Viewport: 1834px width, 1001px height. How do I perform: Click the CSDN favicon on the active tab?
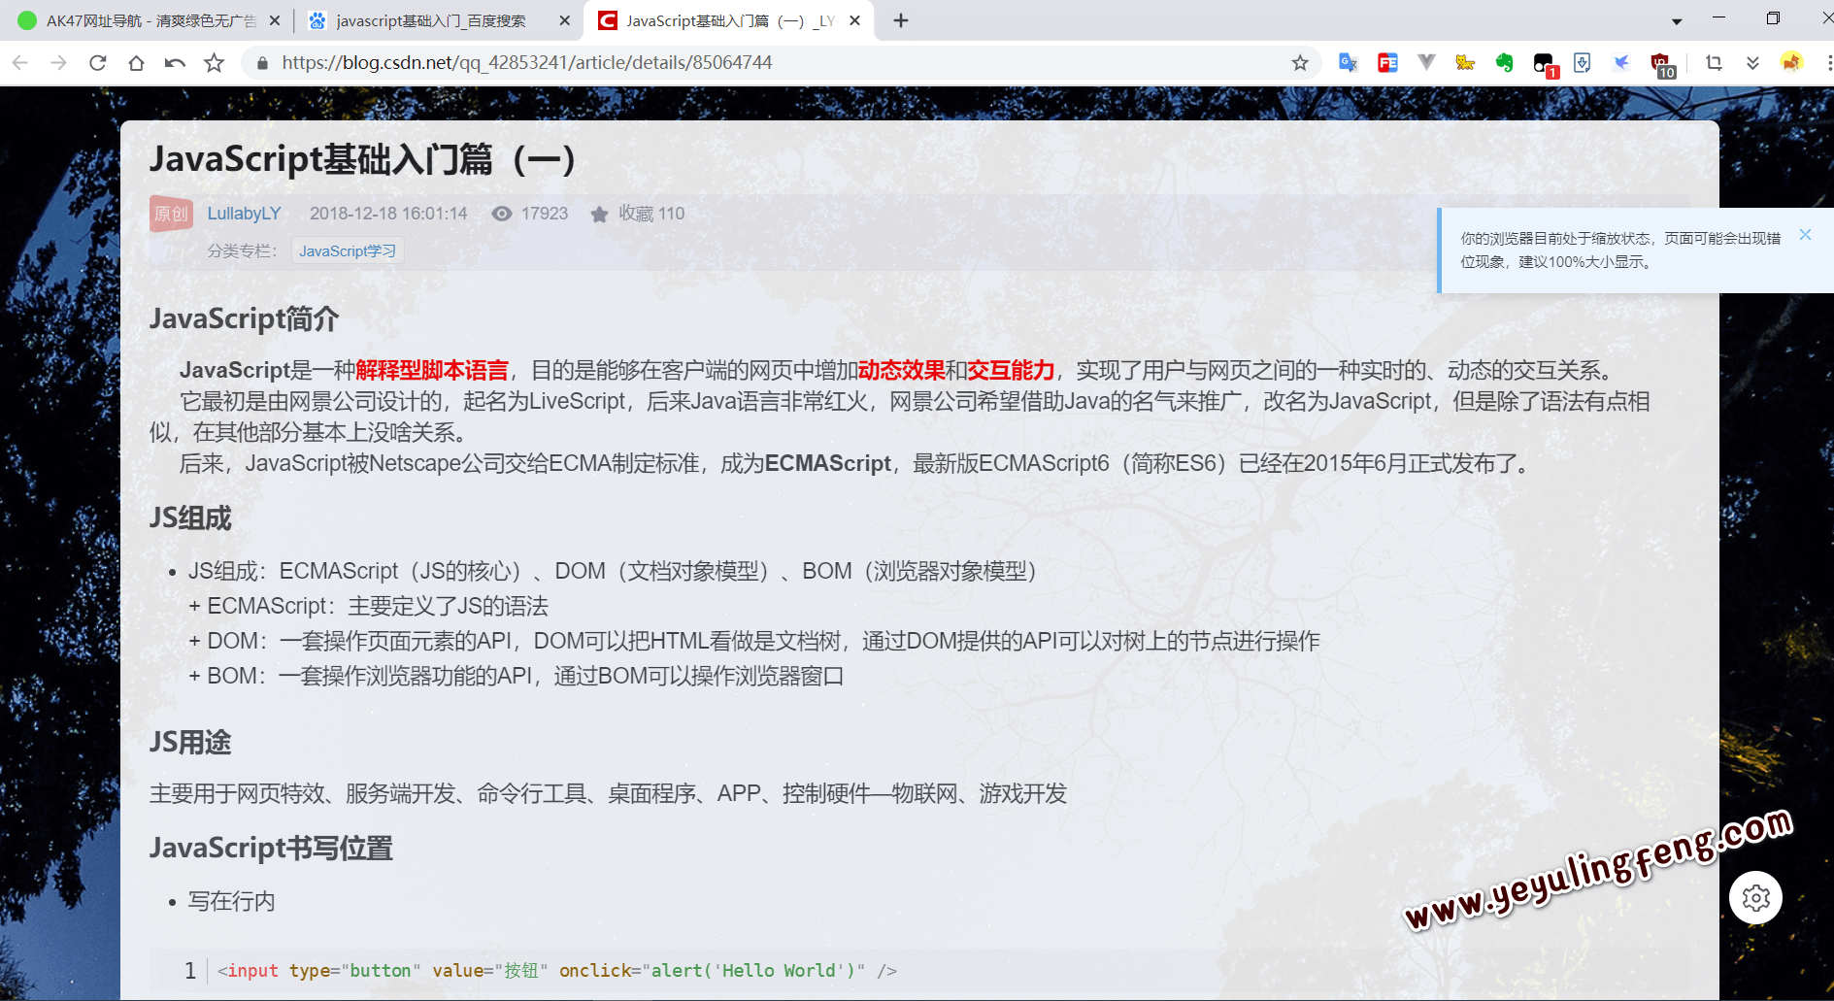(x=608, y=20)
